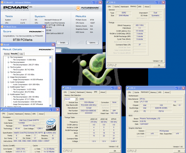
Task: Click the Core Voltage 1.296 V value
Action: [40, 129]
